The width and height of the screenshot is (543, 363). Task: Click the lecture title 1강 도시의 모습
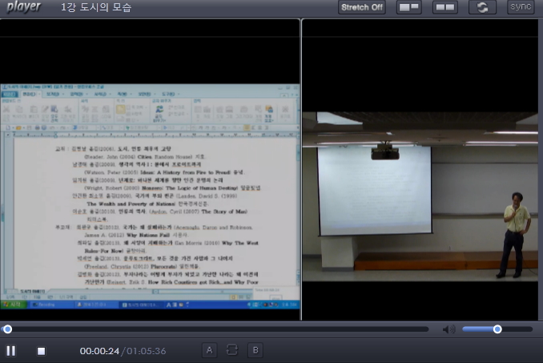96,8
